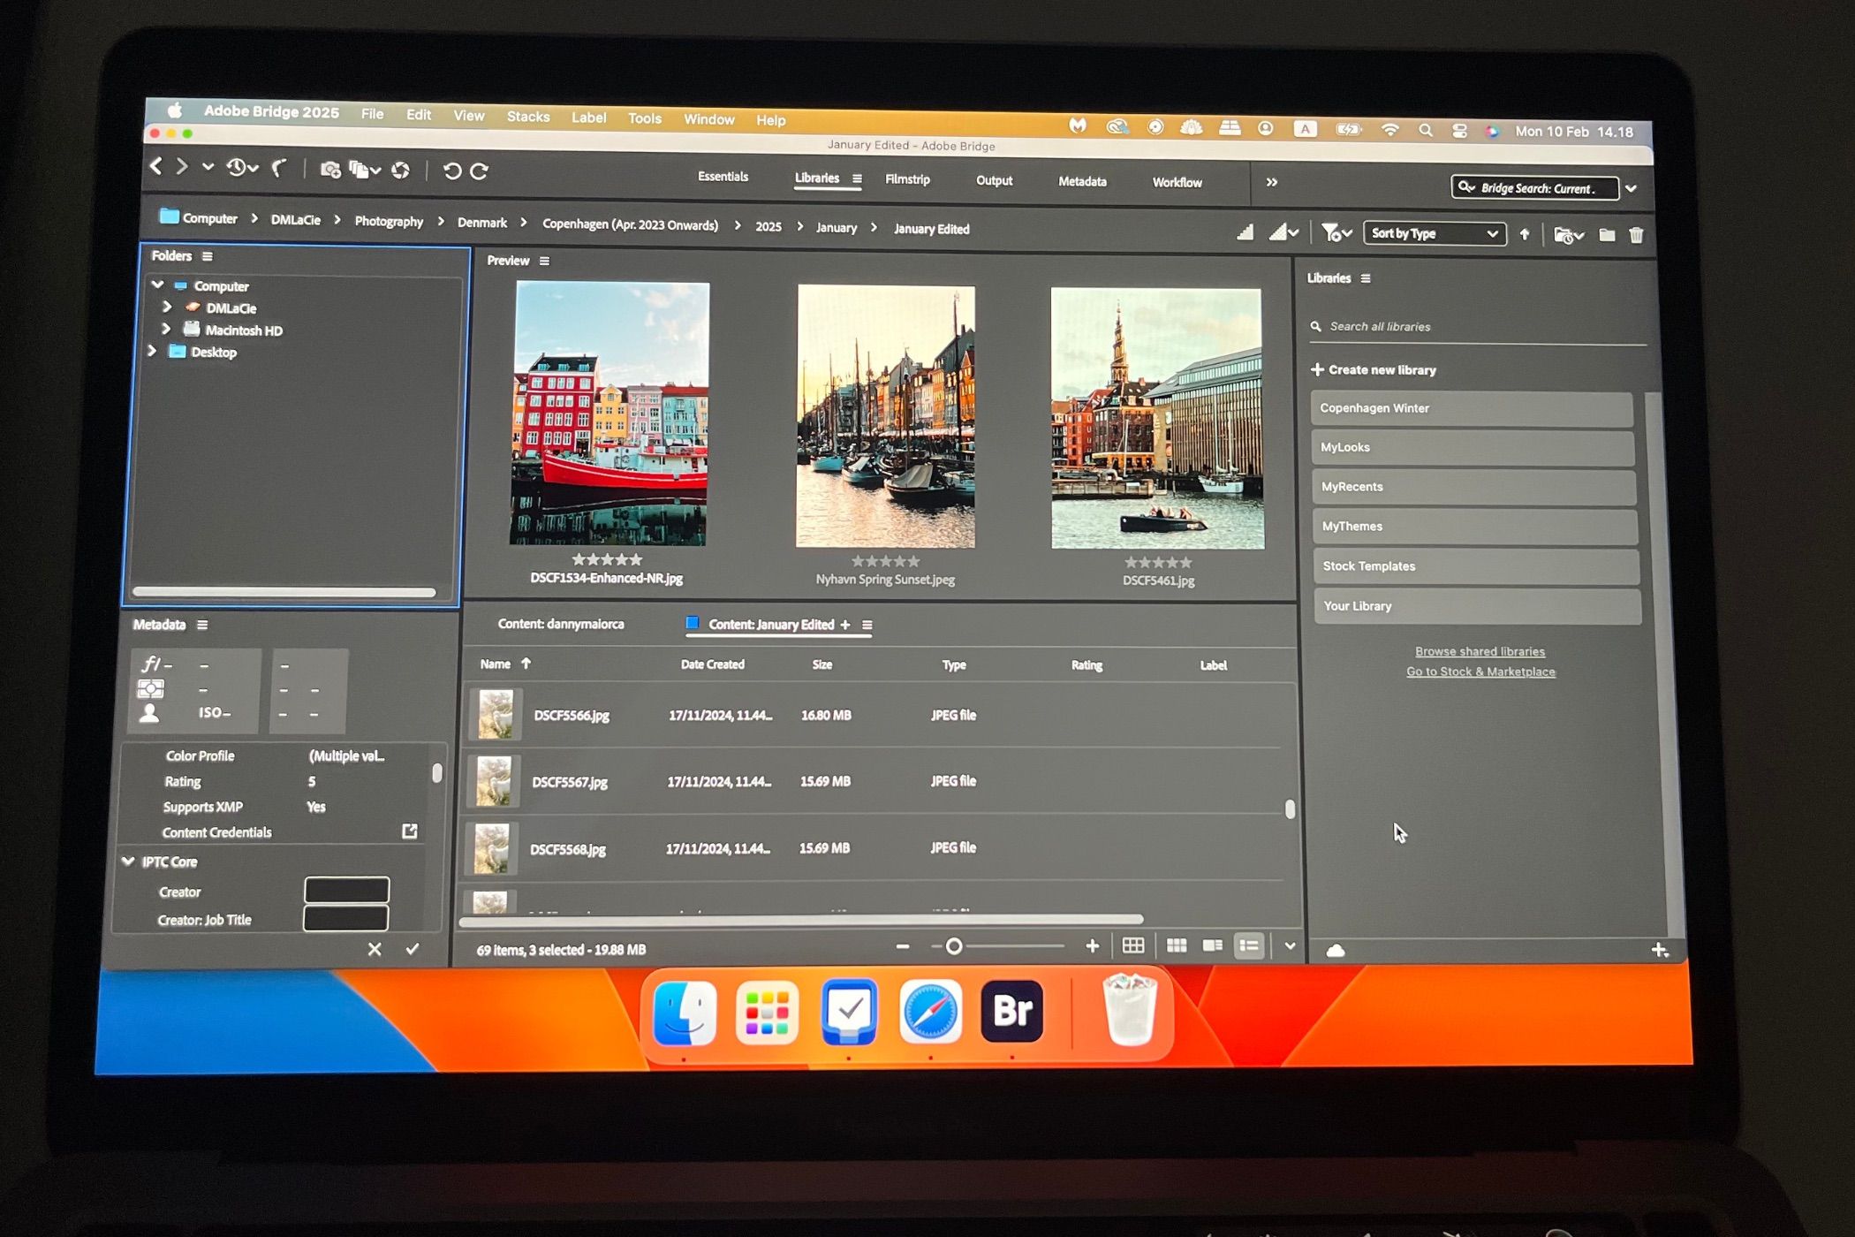Click Create new library in Libraries panel

point(1374,369)
